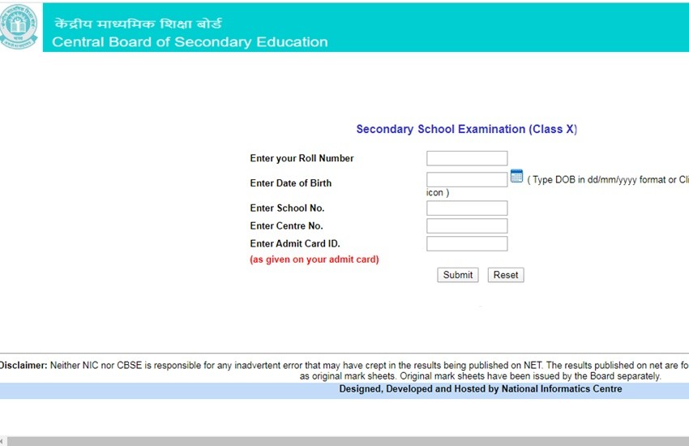Click the 'Central Board of Secondary Education' header title
This screenshot has height=446, width=689.
[190, 42]
